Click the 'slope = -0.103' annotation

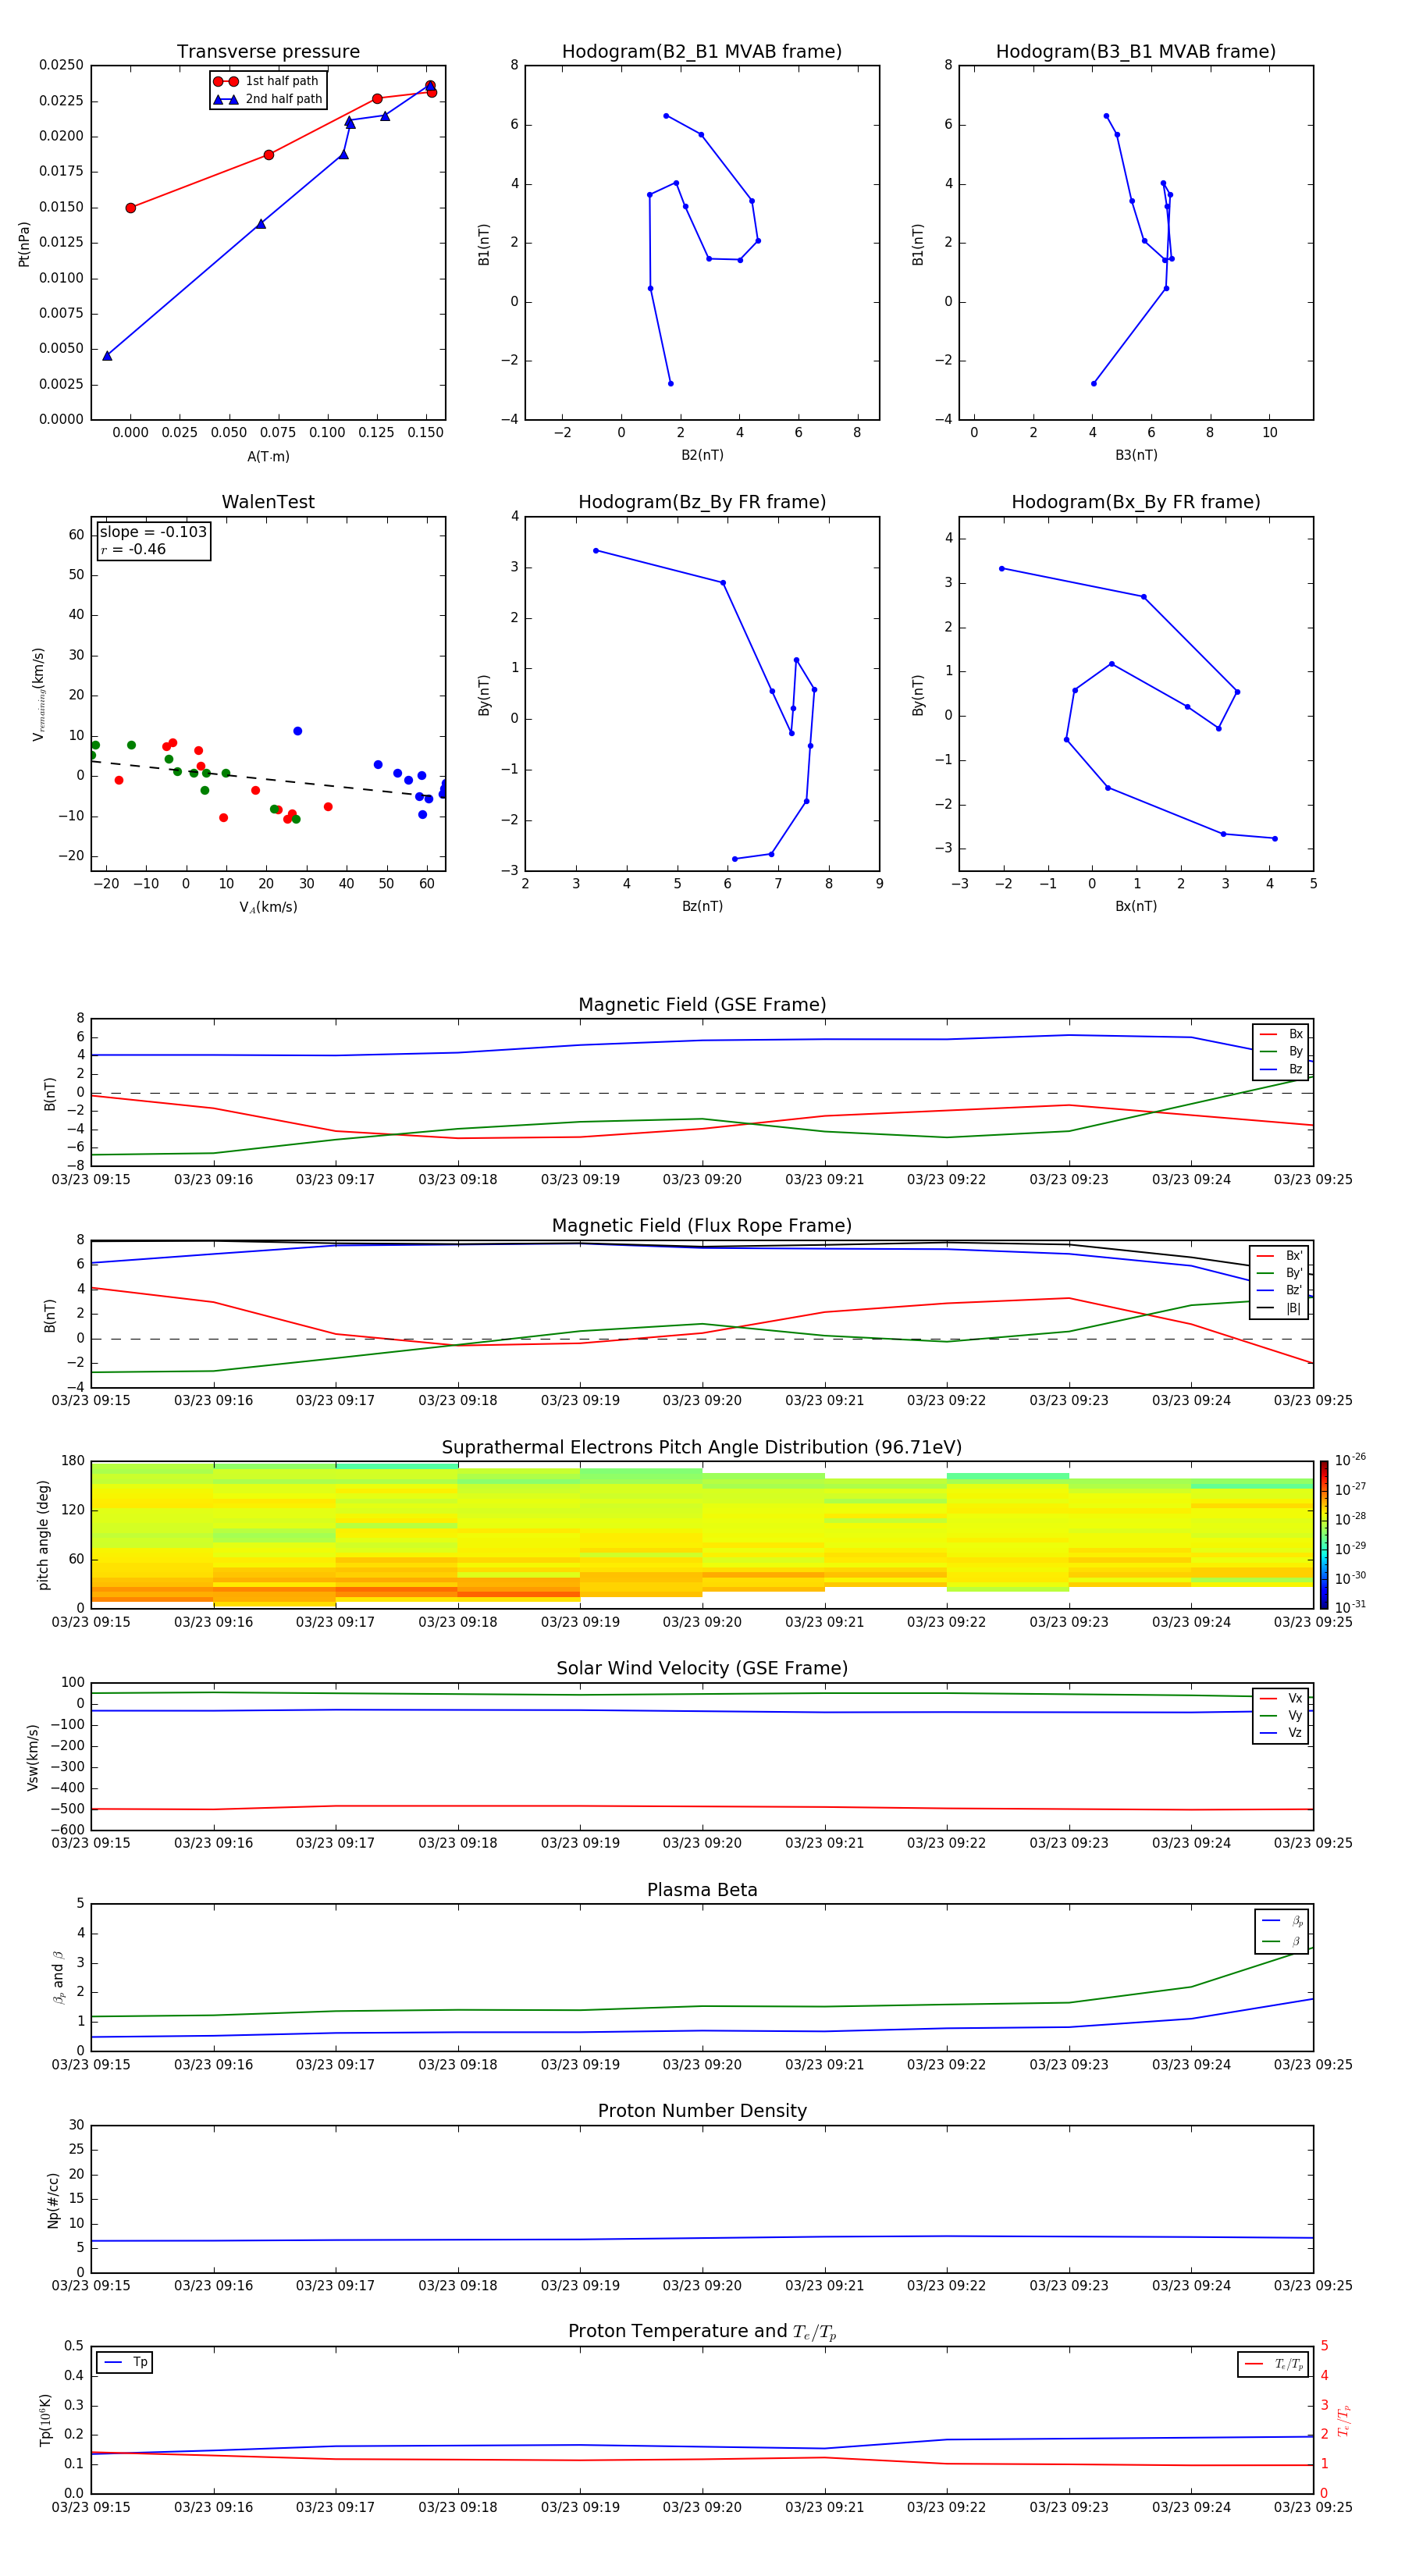[153, 532]
